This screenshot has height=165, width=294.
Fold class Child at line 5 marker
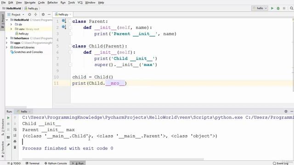(70, 46)
